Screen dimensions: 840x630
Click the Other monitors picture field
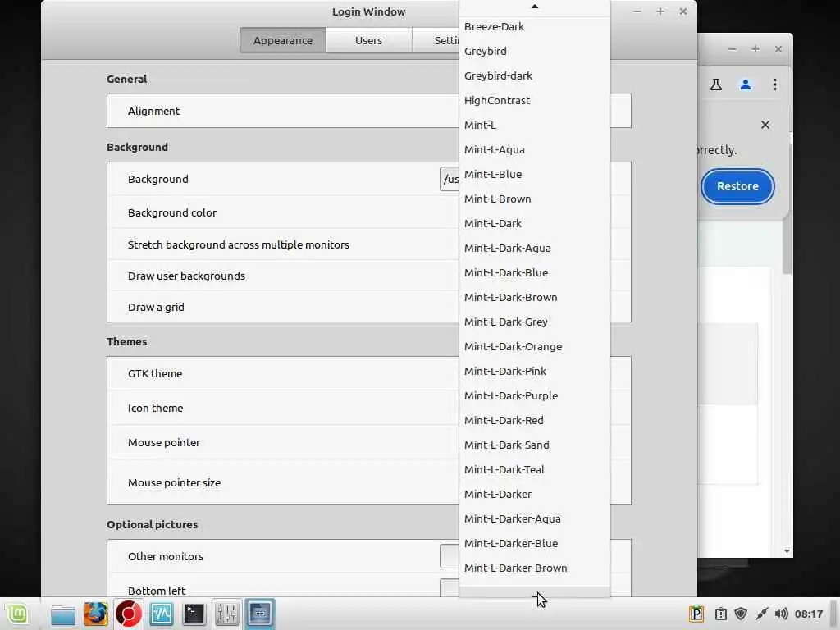tap(450, 557)
